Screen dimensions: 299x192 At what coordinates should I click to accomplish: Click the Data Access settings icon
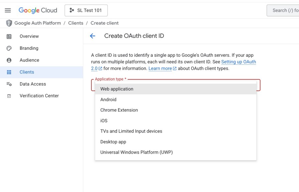[9, 84]
